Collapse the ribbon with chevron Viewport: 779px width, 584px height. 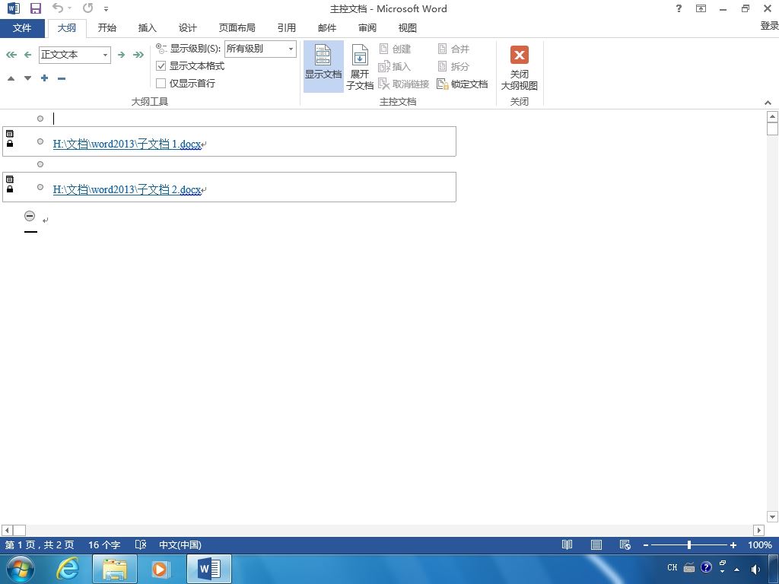pyautogui.click(x=768, y=103)
